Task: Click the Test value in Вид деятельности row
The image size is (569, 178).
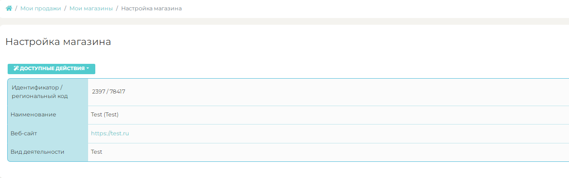Action: click(x=97, y=152)
